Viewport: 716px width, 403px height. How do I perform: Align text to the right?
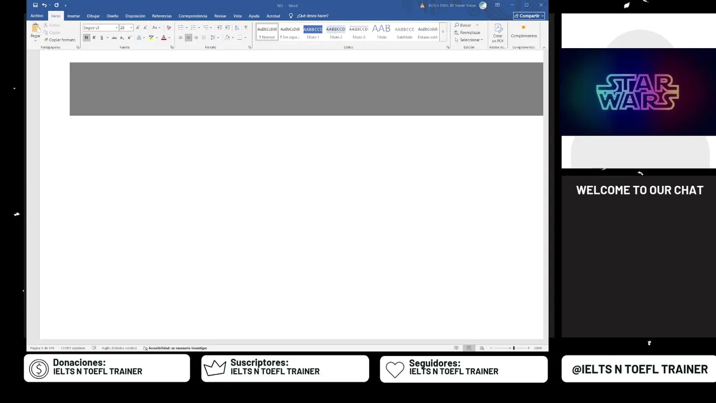[196, 38]
